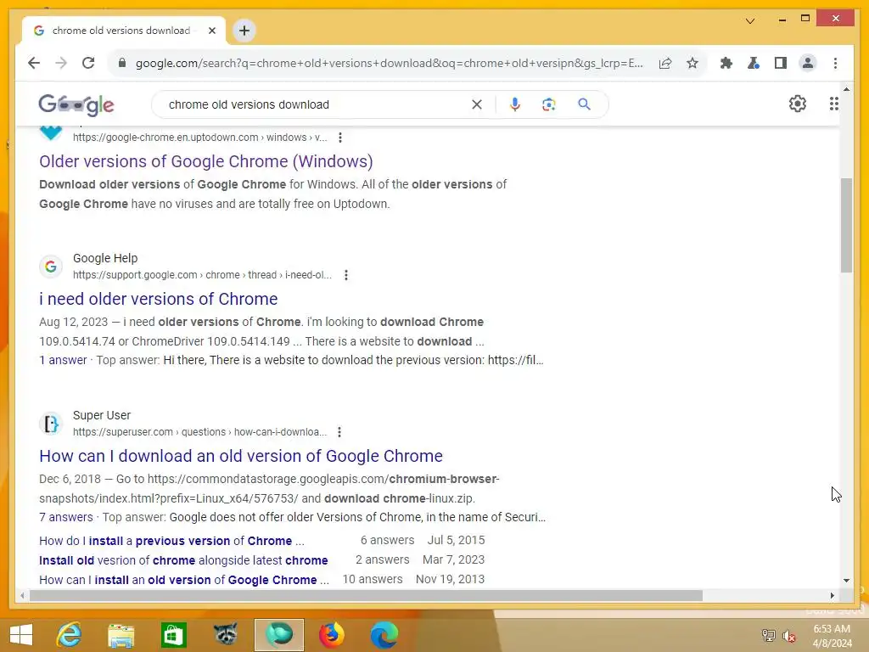Open a new tab
This screenshot has height=652, width=869.
point(244,31)
